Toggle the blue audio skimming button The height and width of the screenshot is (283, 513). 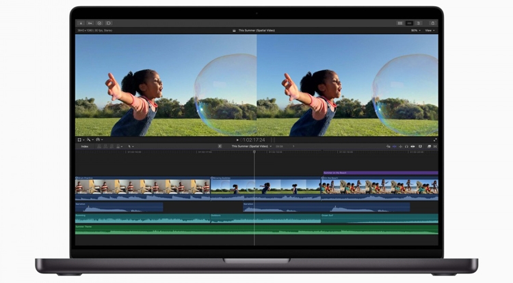pyautogui.click(x=394, y=147)
